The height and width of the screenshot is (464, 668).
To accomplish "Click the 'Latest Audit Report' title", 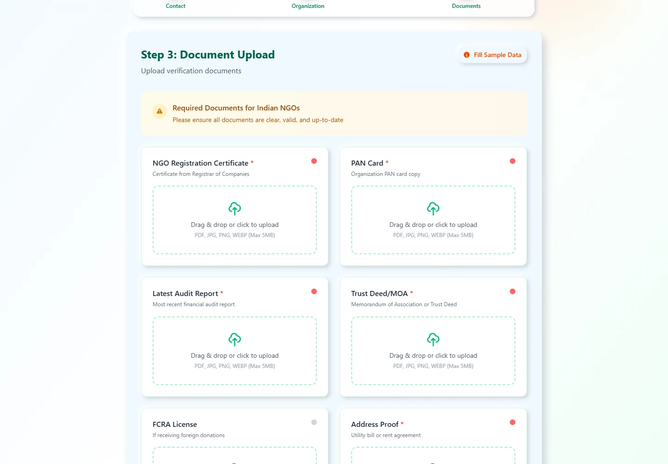I will point(185,294).
